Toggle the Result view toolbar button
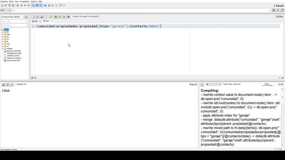The image size is (285, 160). [x=45, y=5]
